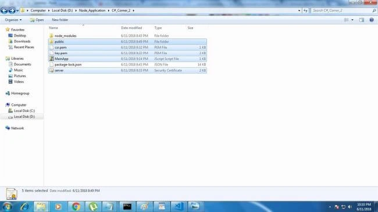378x212 pixels.
Task: Select the MainApp script icon
Action: coord(51,59)
